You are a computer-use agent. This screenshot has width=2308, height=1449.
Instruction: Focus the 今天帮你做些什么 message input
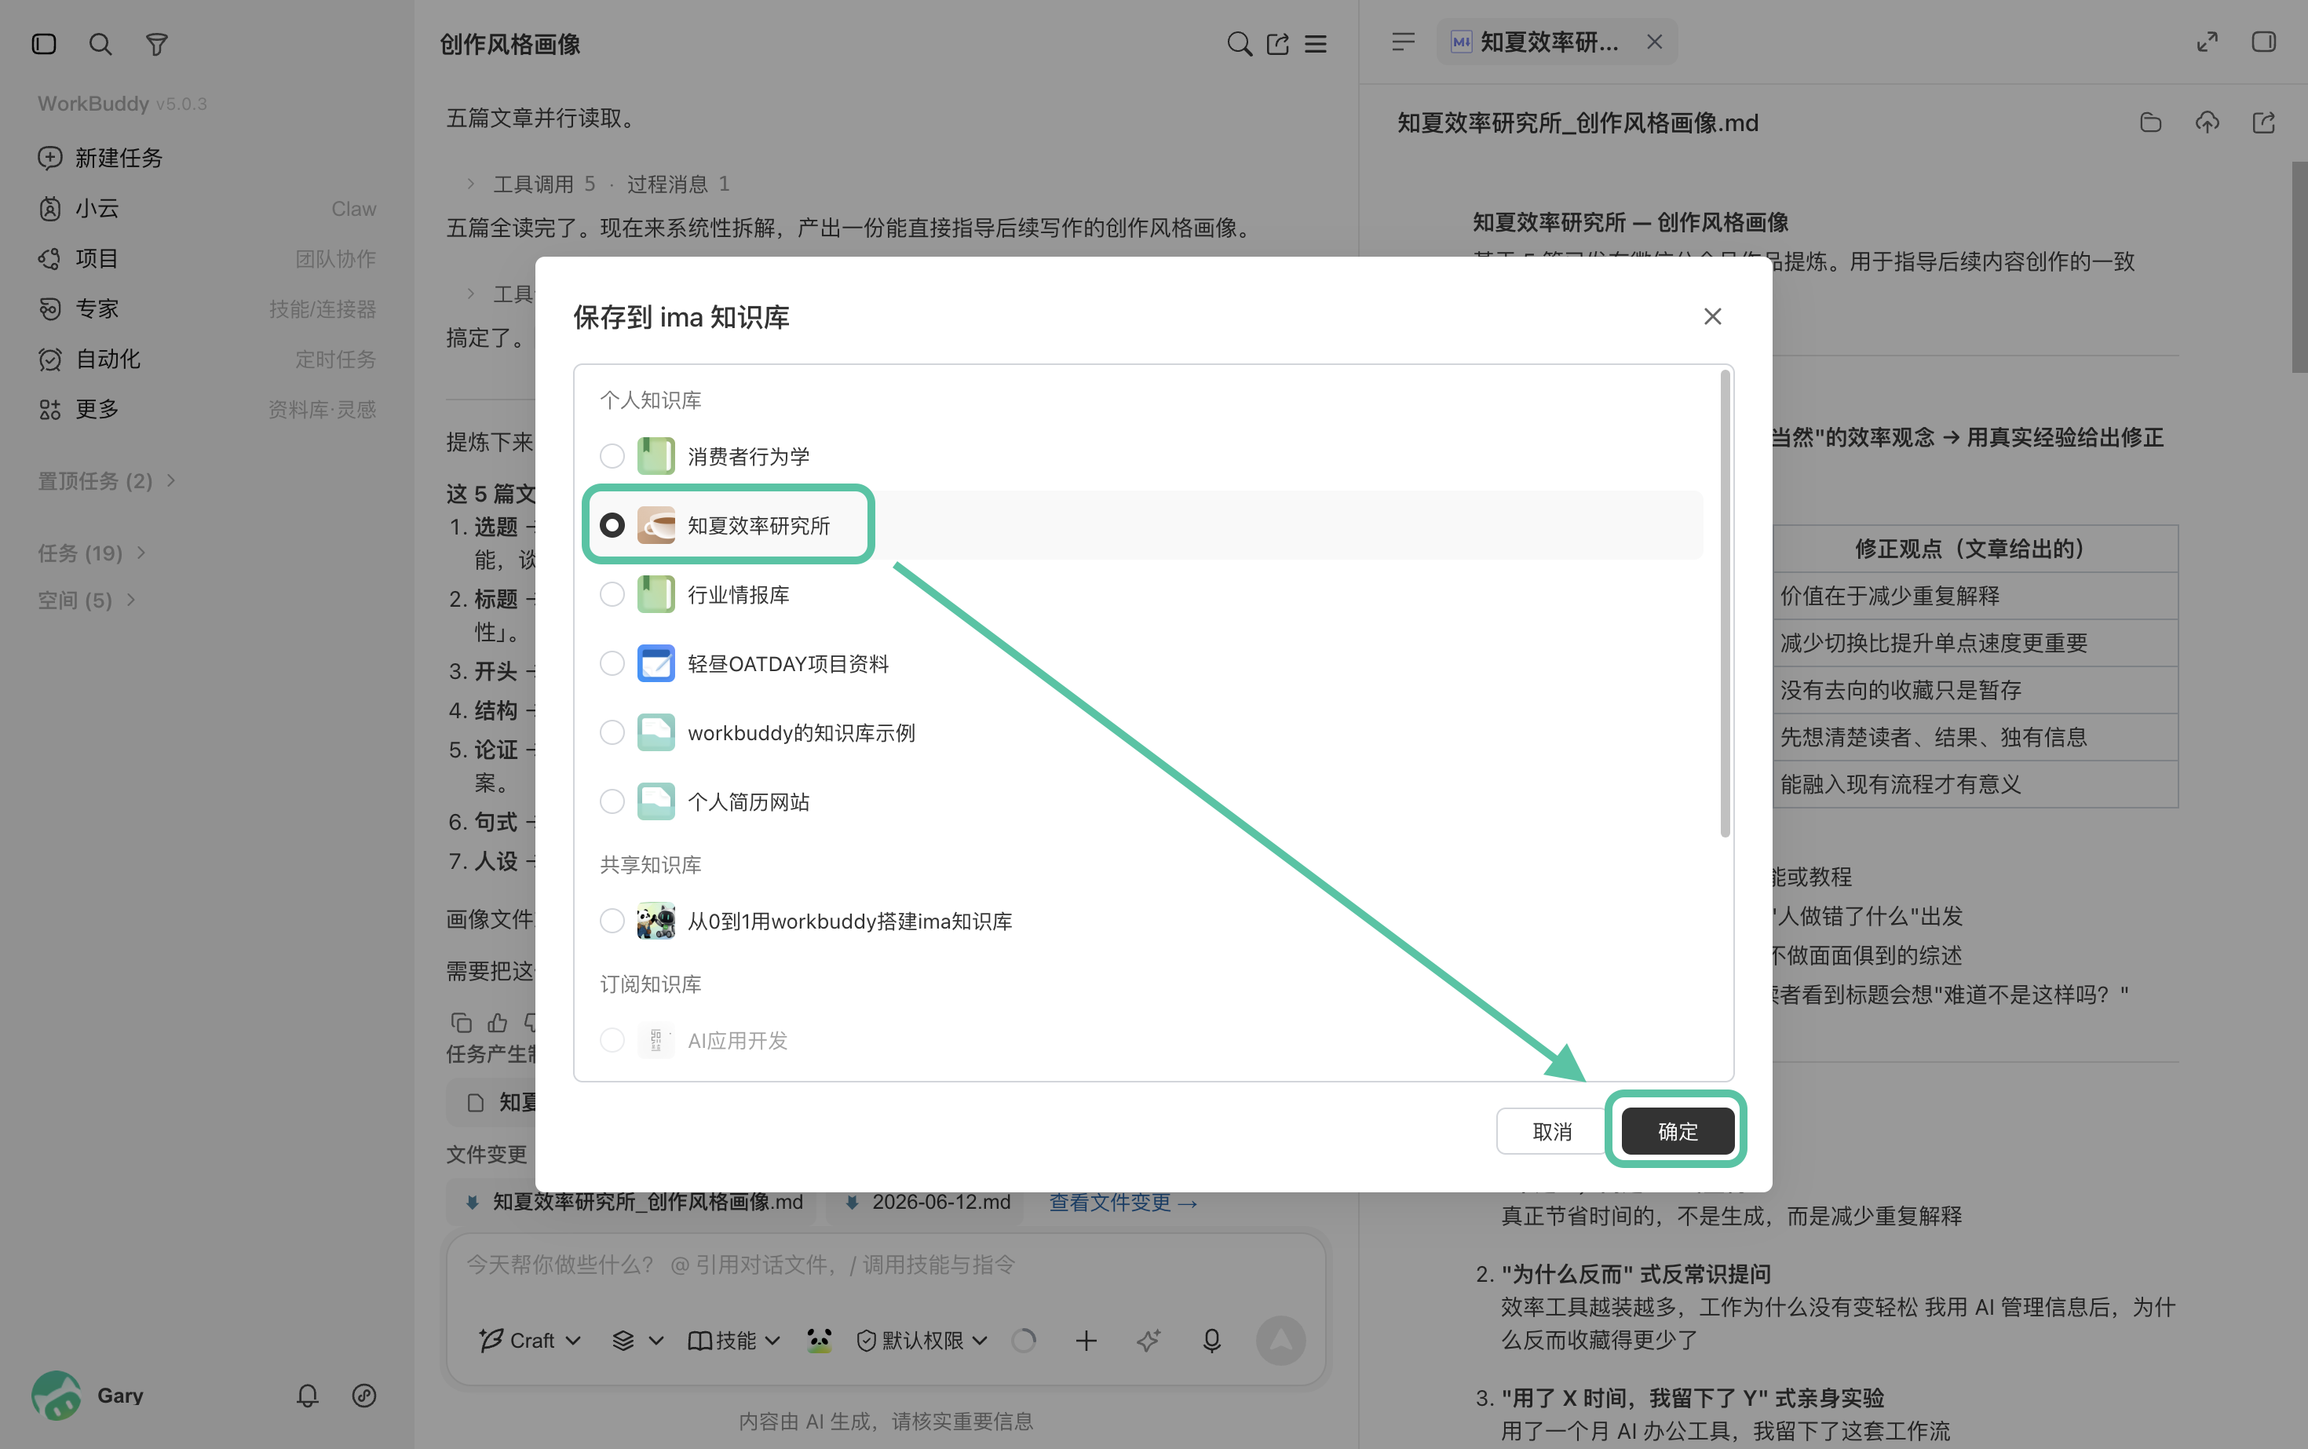pos(886,1265)
